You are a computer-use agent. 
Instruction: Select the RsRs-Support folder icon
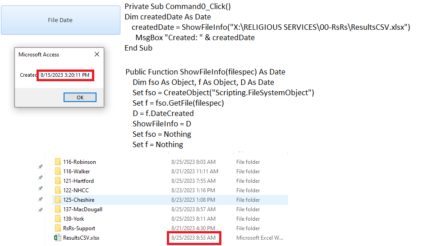coord(57,228)
